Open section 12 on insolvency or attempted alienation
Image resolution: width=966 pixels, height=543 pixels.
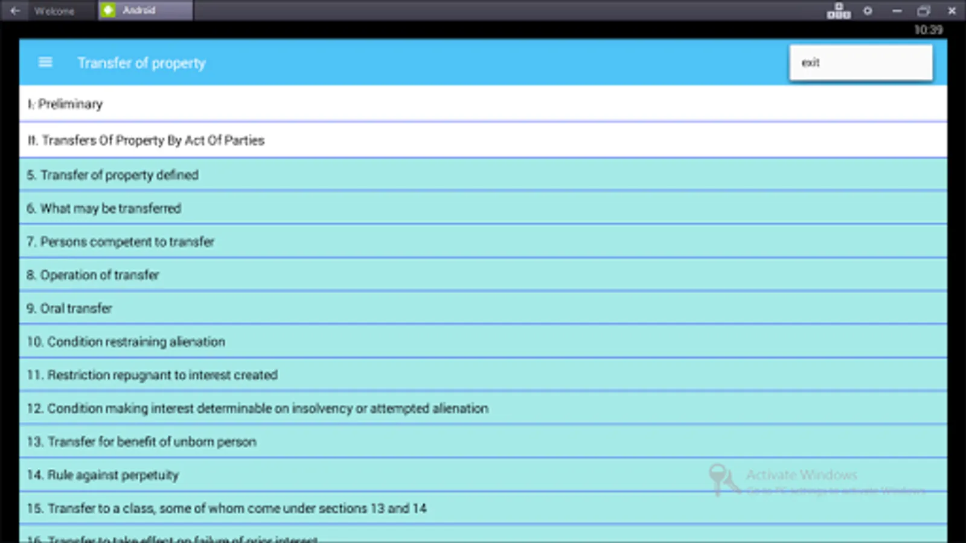(483, 408)
